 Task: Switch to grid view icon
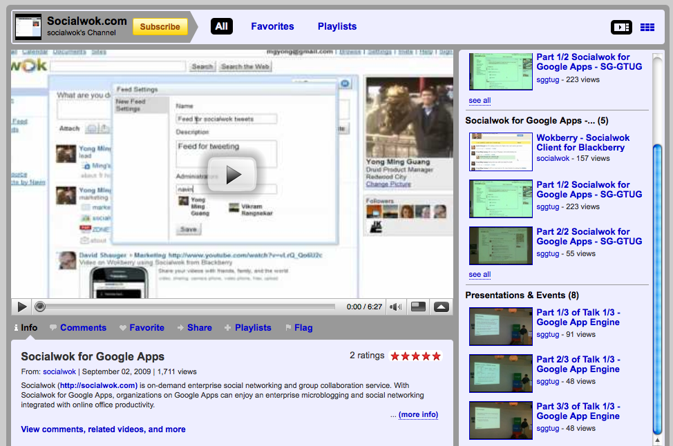[x=647, y=28]
